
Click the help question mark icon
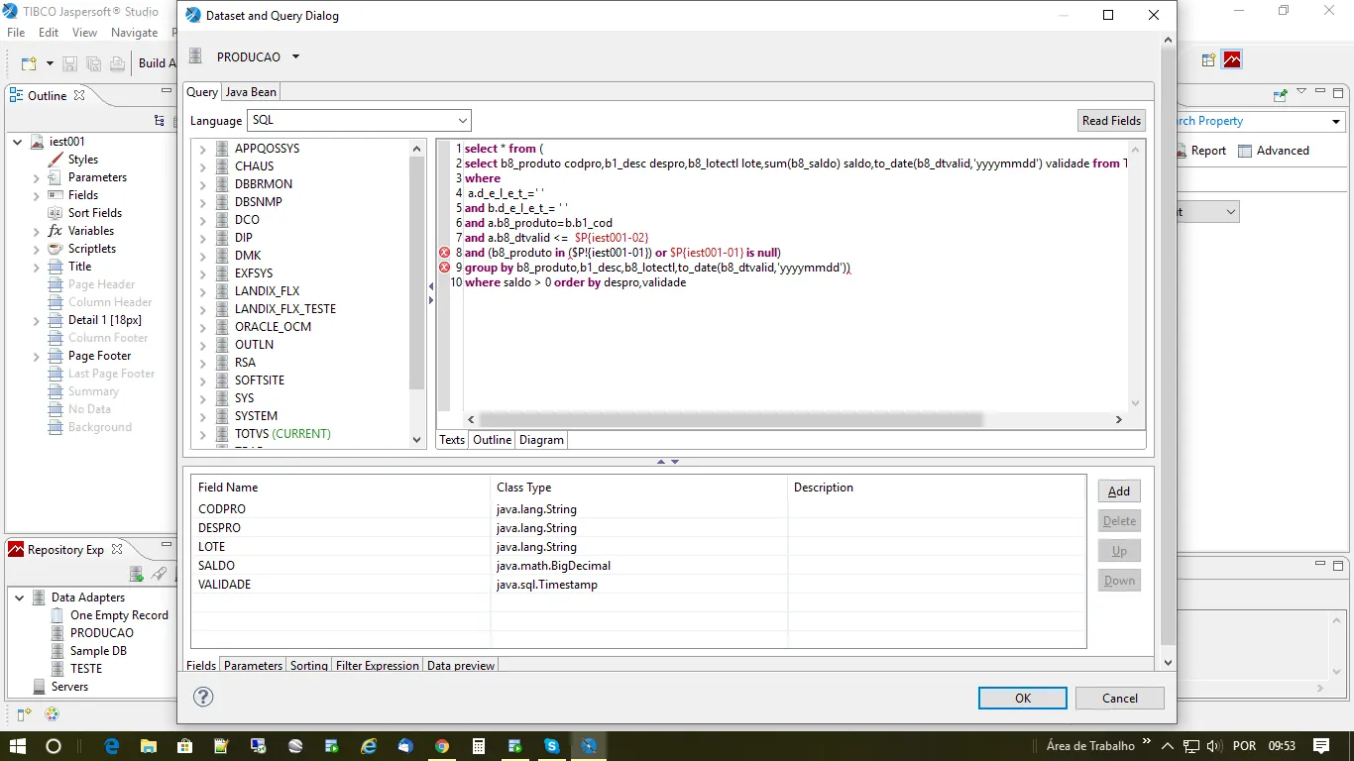click(x=202, y=697)
